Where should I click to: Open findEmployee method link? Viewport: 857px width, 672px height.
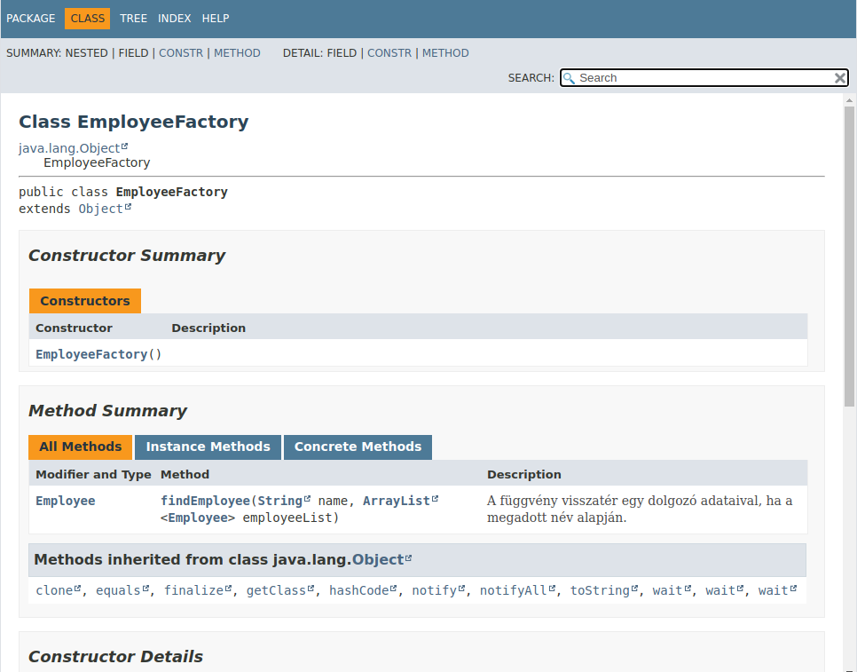pyautogui.click(x=205, y=501)
